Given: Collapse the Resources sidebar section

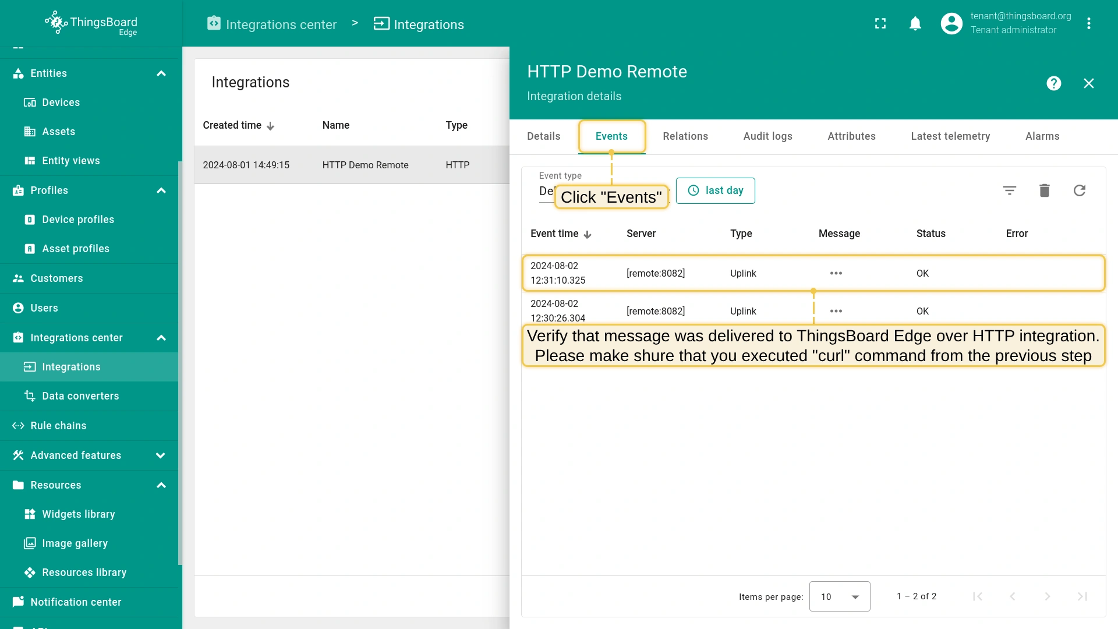Looking at the screenshot, I should click(x=161, y=485).
